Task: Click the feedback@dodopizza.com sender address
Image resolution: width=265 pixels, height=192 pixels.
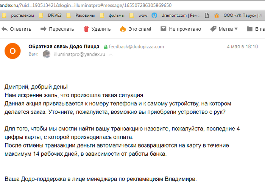Action: (136, 47)
